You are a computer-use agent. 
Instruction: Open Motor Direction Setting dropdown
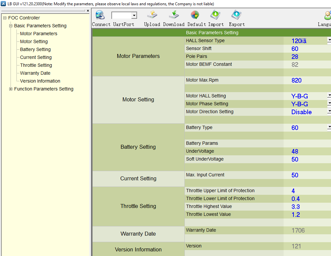point(329,112)
